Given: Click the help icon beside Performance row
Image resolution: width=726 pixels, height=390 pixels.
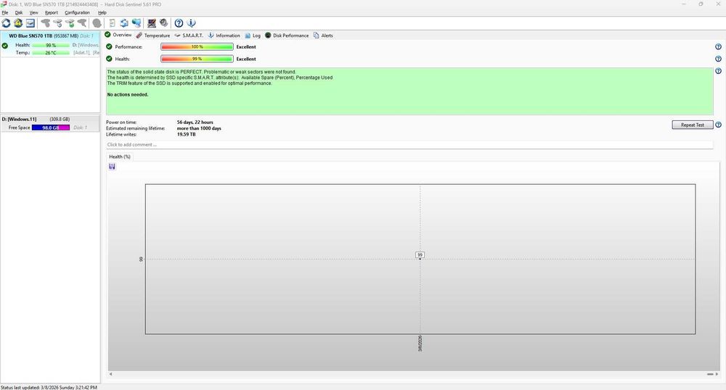Looking at the screenshot, I should coord(718,46).
